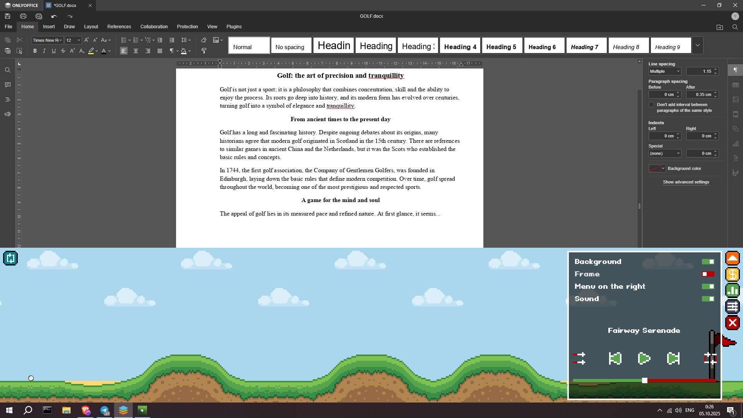Toggle bold formatting in the ribbon
The width and height of the screenshot is (743, 418).
point(34,50)
